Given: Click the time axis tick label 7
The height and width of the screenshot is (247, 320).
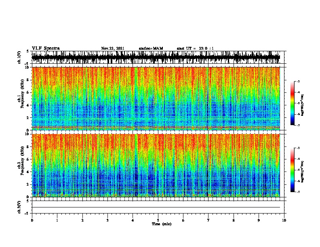Looking at the screenshot, I should 208,220.
